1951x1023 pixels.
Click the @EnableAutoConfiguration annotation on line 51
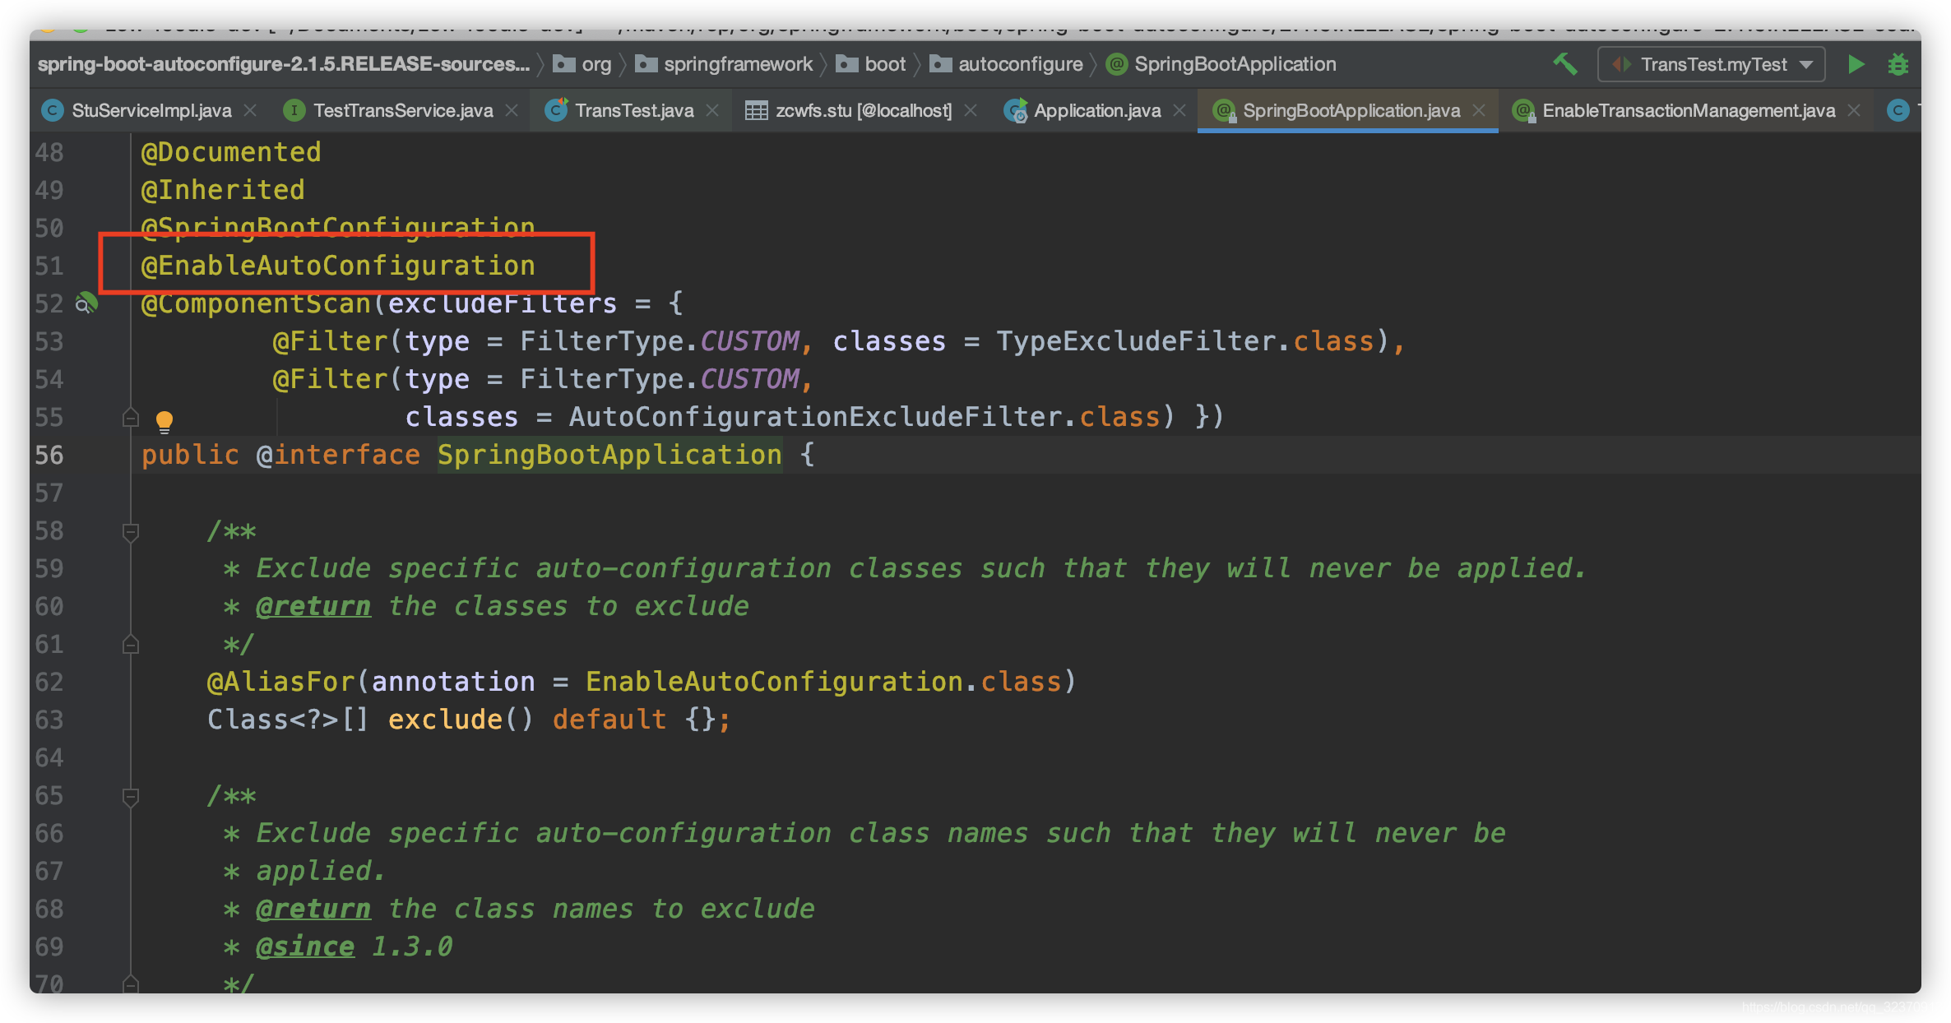tap(338, 266)
